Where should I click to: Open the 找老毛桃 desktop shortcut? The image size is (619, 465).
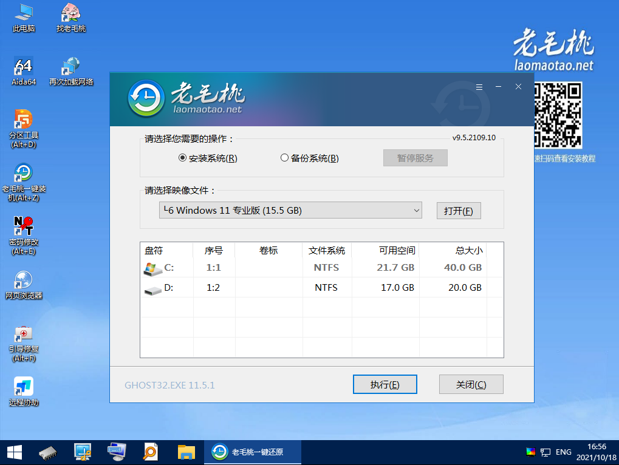pyautogui.click(x=71, y=18)
